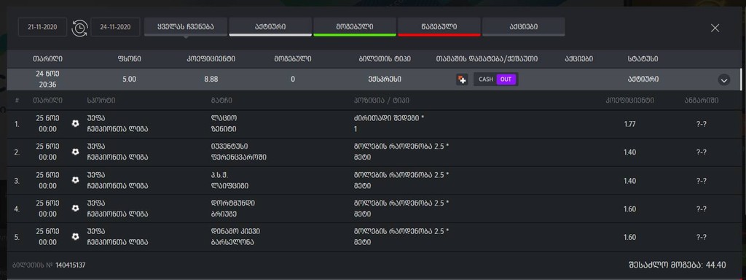Click ticket number 140415137
The height and width of the screenshot is (280, 746).
tap(71, 265)
